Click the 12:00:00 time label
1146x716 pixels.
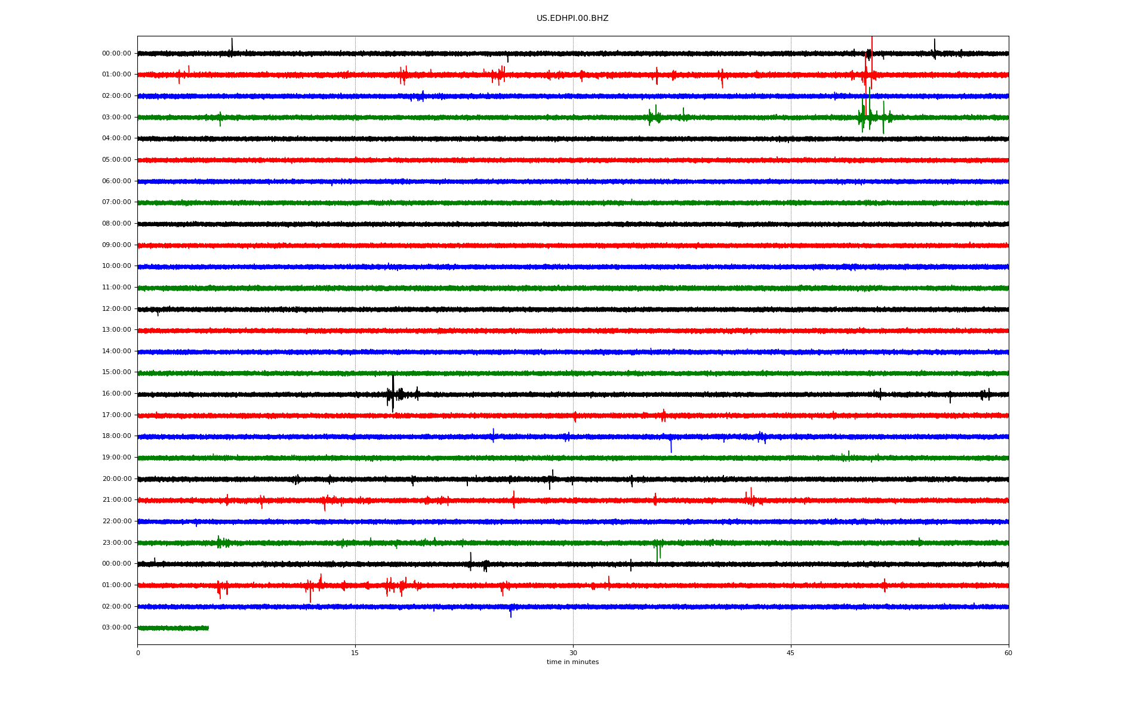116,309
